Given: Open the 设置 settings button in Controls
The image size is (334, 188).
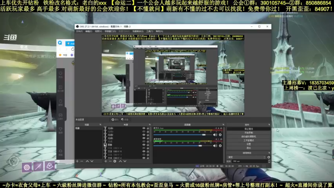Looking at the screenshot, I should (248, 144).
